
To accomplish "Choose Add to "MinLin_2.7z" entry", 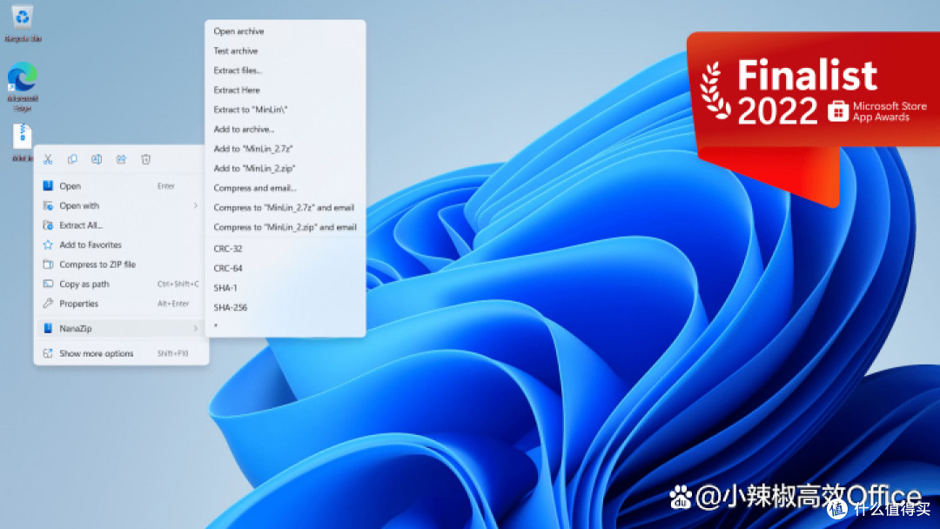I will pos(285,149).
